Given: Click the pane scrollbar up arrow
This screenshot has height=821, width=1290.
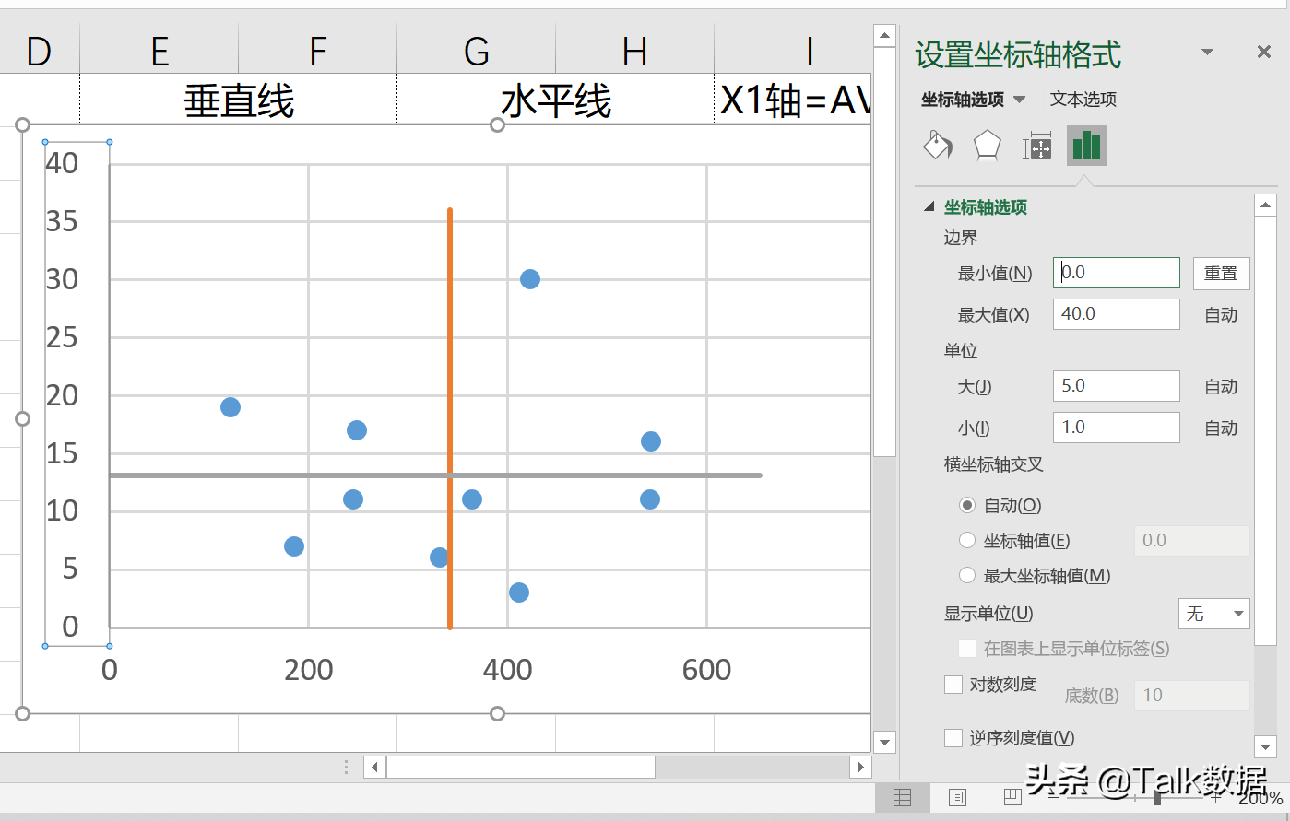Looking at the screenshot, I should [1266, 205].
